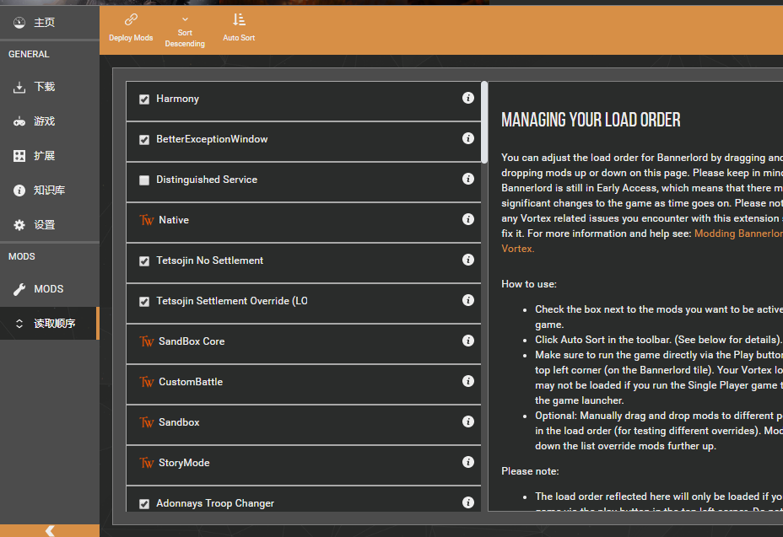Click the dashboard gauge icon beside 主页
The image size is (783, 537).
click(x=19, y=23)
